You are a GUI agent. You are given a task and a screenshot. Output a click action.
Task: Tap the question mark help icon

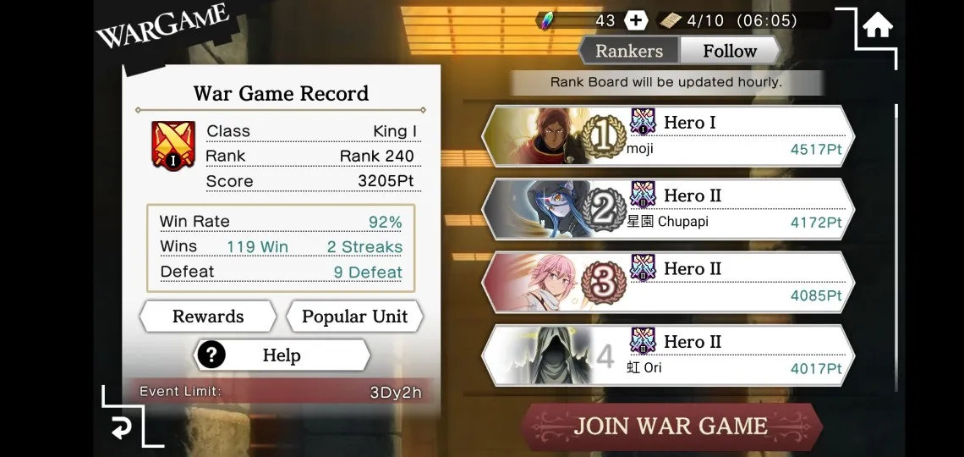[x=211, y=355]
